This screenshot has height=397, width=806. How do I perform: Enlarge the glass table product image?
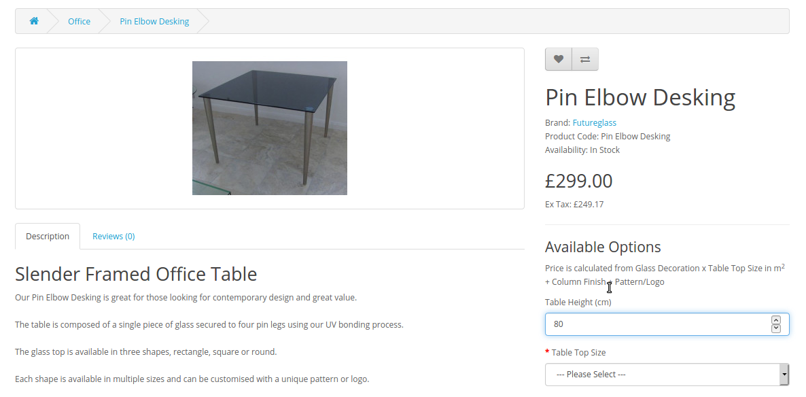(269, 128)
